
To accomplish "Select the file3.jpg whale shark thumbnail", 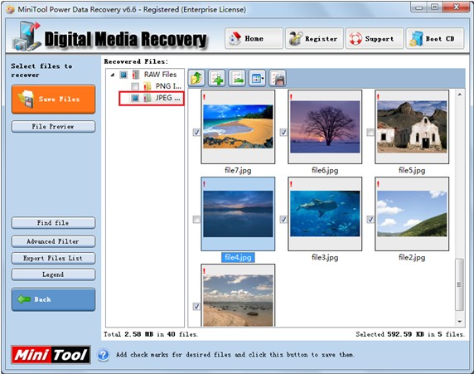I will point(325,214).
